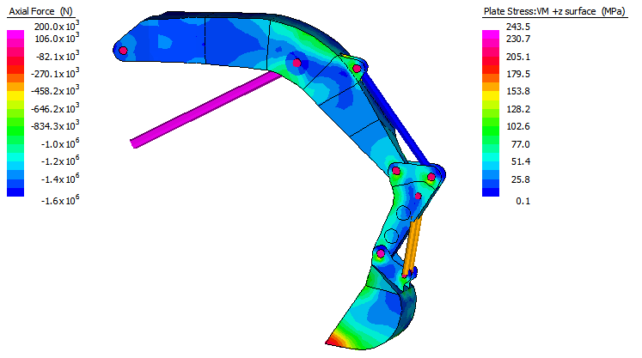
Task: Select the Plate Stress:VM +z surface (MPa) title
Action: pos(554,11)
